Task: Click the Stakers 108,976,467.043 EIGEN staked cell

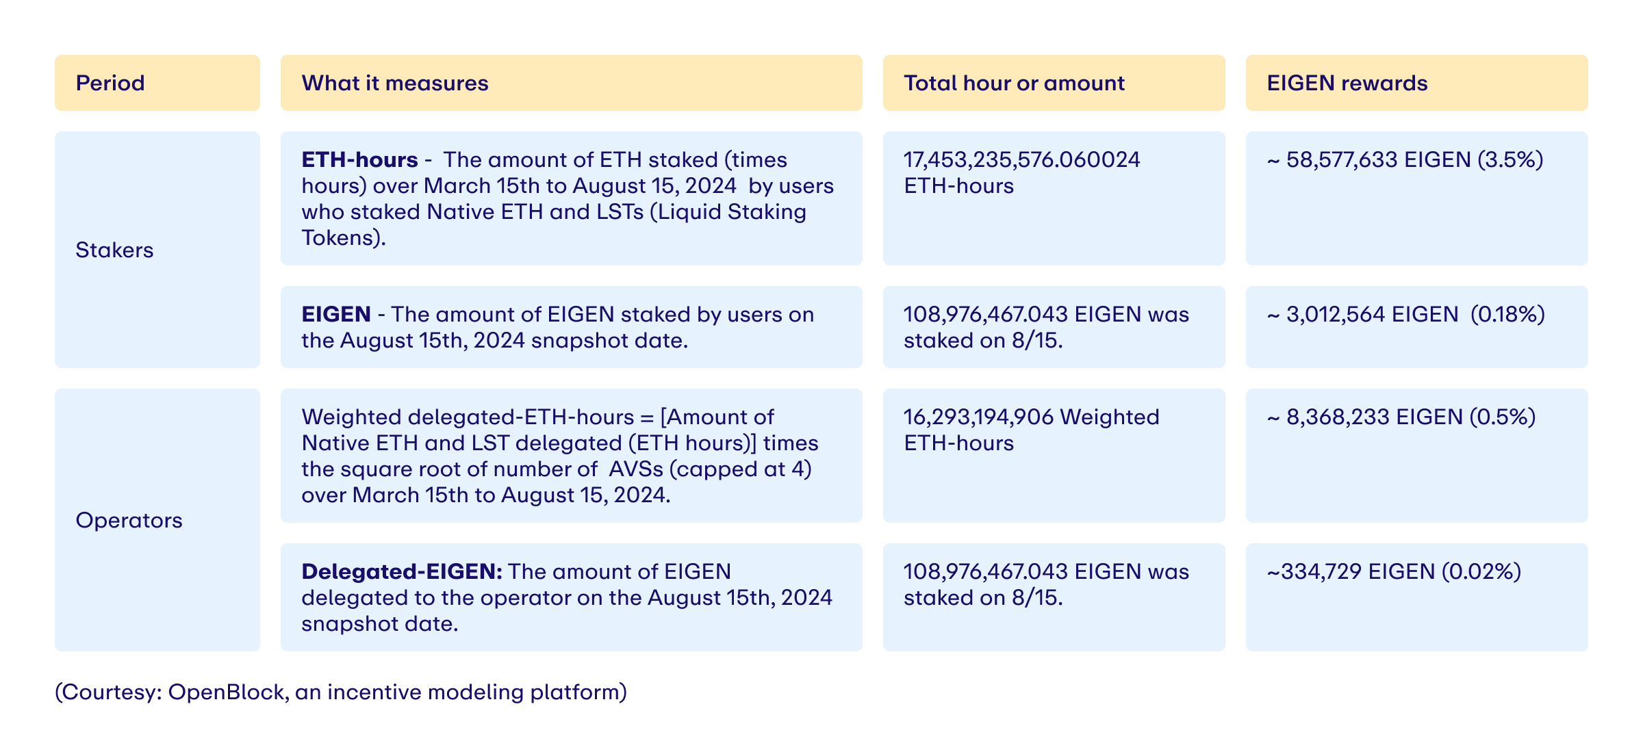Action: (1054, 327)
